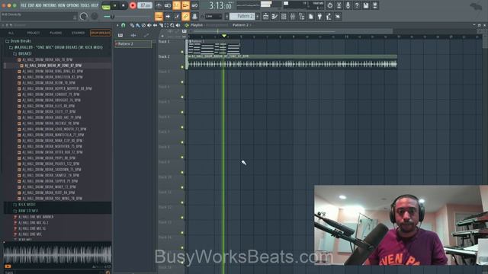
Task: Mute Track 5 using its green dot
Action: tap(182, 112)
